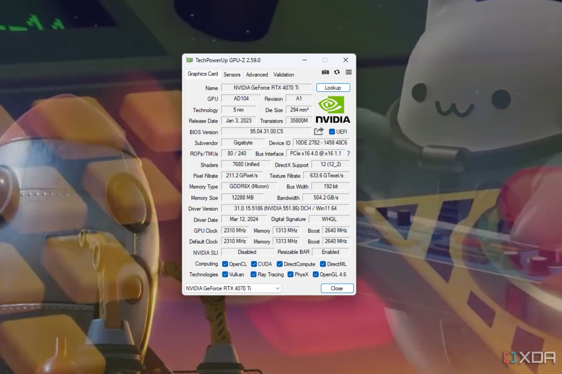Click the Lookup button for GPU name
The width and height of the screenshot is (562, 374).
coord(333,87)
